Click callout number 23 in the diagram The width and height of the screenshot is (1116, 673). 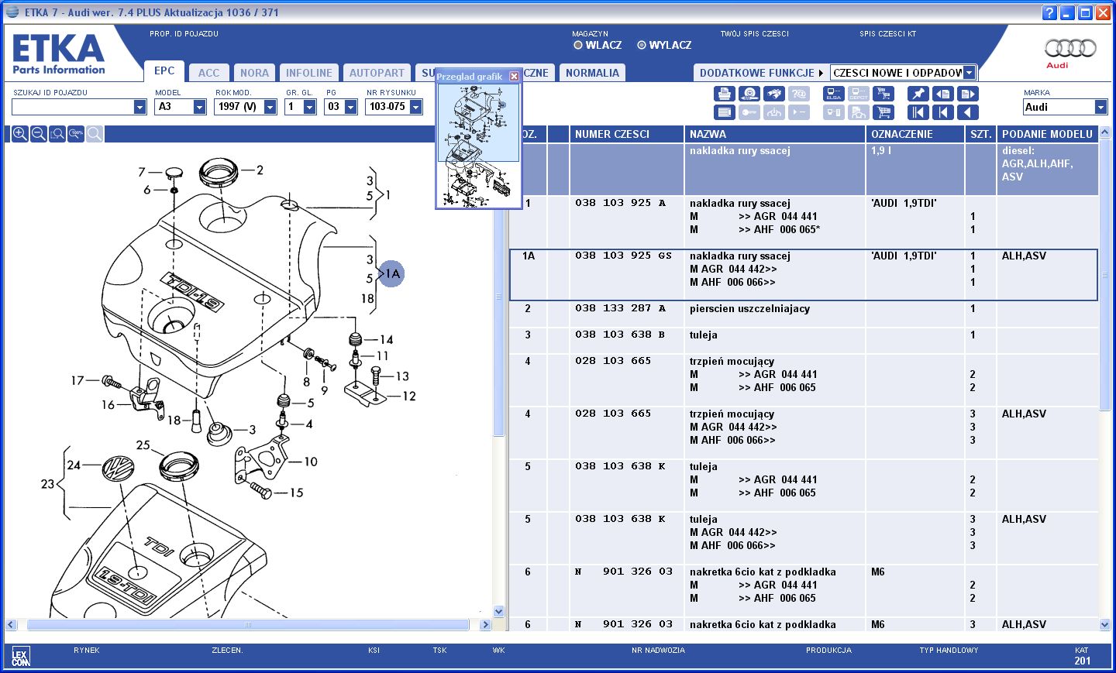(47, 484)
